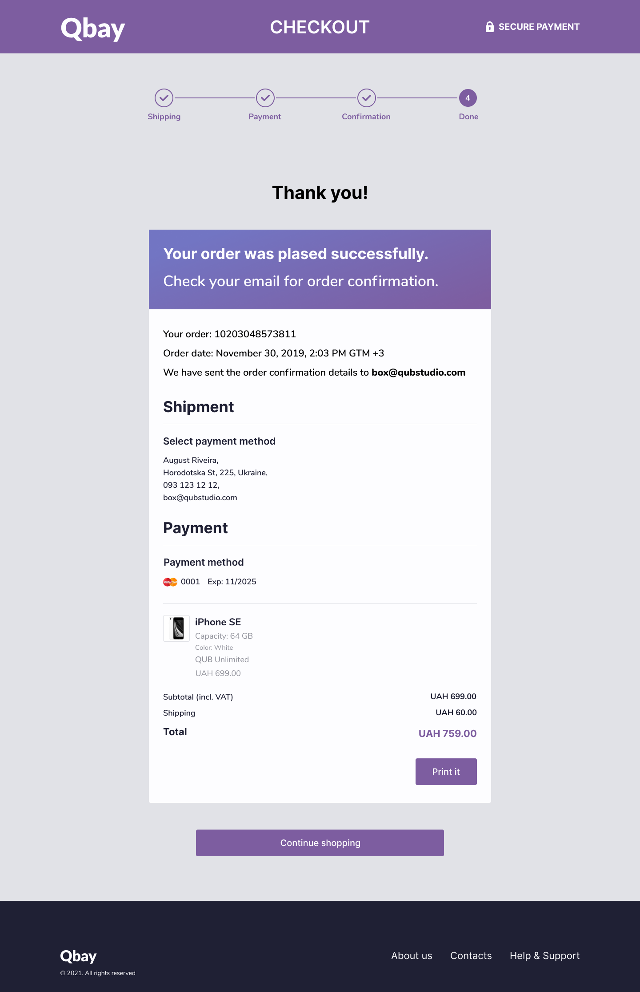
Task: Click the step 4 Done circle
Action: [468, 98]
